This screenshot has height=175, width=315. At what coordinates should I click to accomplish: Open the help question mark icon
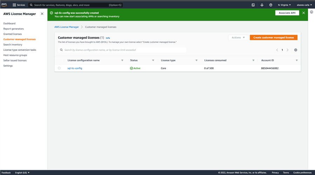(x=271, y=5)
